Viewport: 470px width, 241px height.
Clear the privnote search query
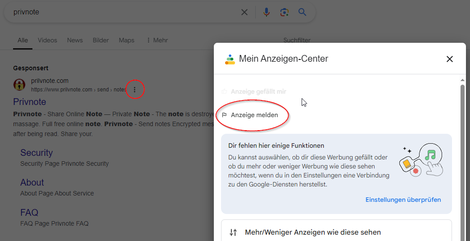[244, 12]
